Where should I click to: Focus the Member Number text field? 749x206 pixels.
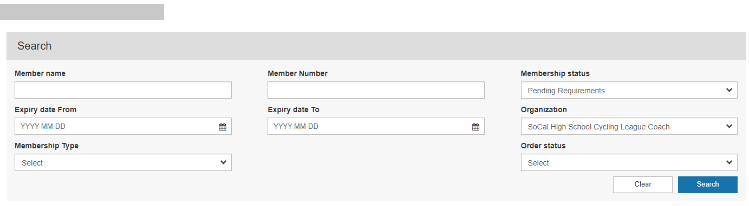point(376,91)
